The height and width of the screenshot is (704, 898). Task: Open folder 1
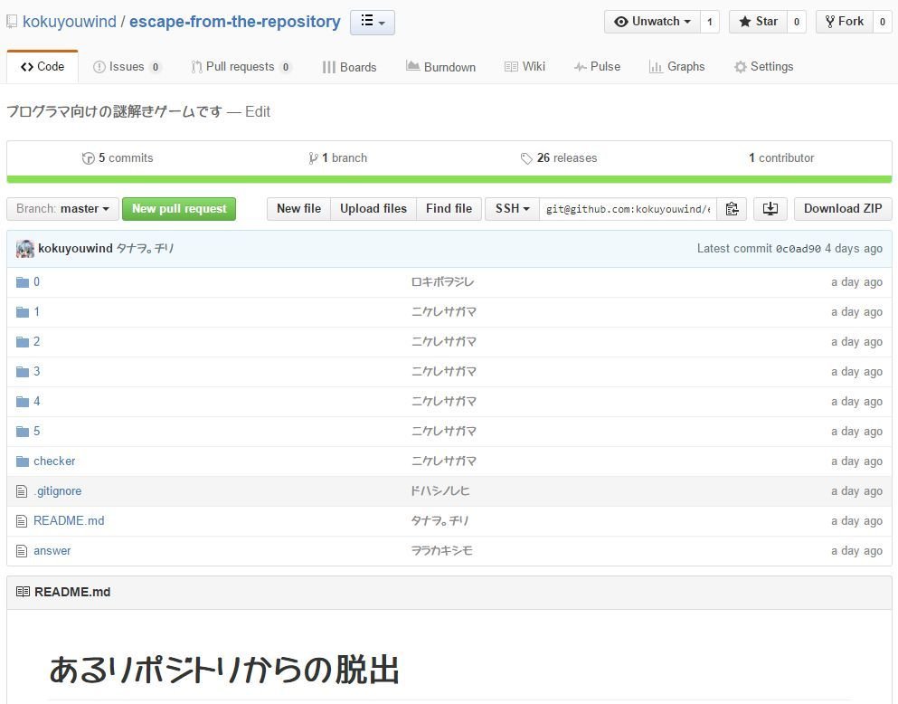click(x=37, y=311)
